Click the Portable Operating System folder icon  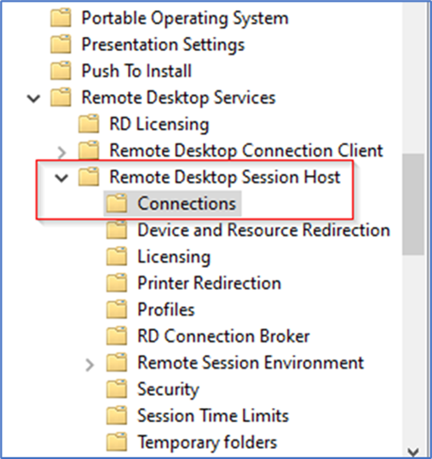click(x=60, y=18)
